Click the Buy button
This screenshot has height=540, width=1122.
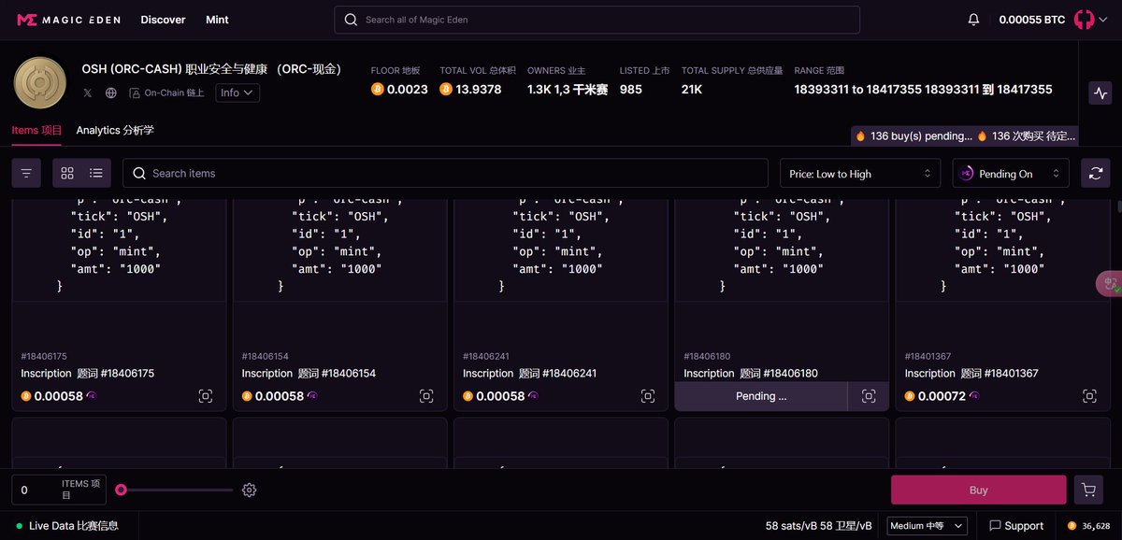pos(978,490)
